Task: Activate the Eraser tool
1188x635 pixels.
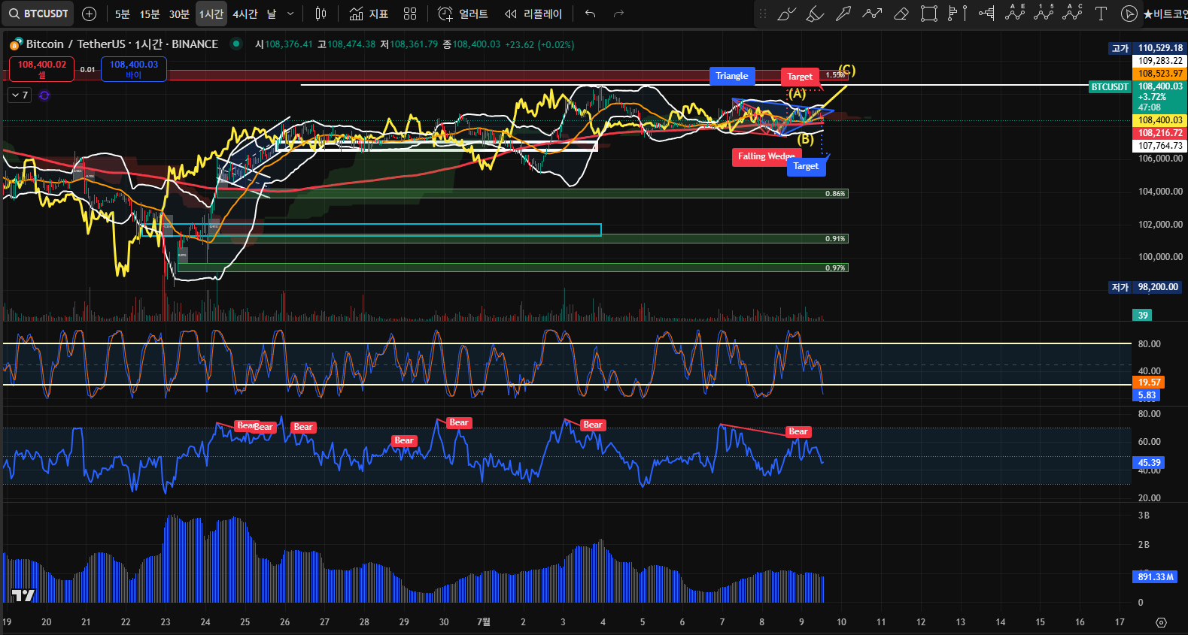Action: [x=901, y=14]
